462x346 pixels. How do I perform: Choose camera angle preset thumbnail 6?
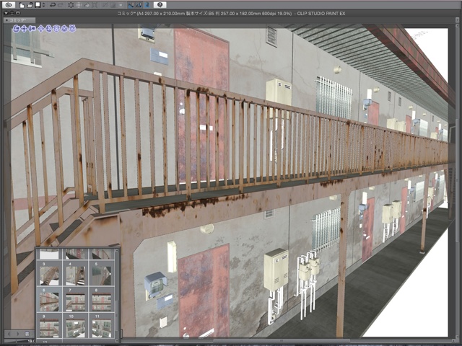click(49, 300)
